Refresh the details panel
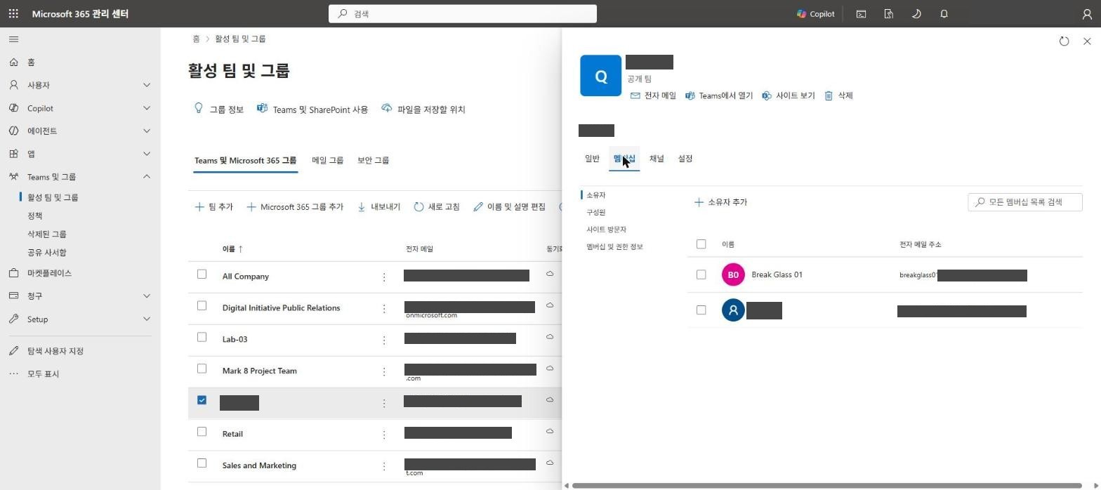Image resolution: width=1101 pixels, height=490 pixels. [1064, 41]
